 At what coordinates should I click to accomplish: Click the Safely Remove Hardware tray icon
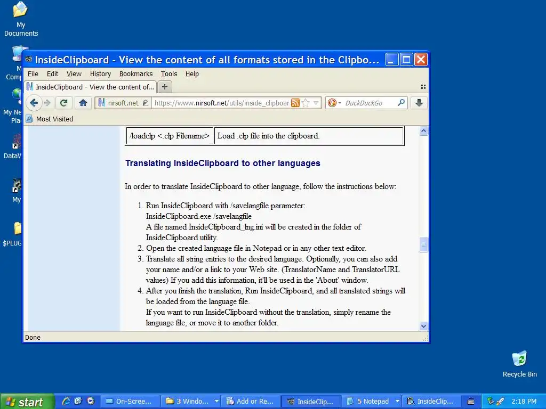(x=491, y=402)
